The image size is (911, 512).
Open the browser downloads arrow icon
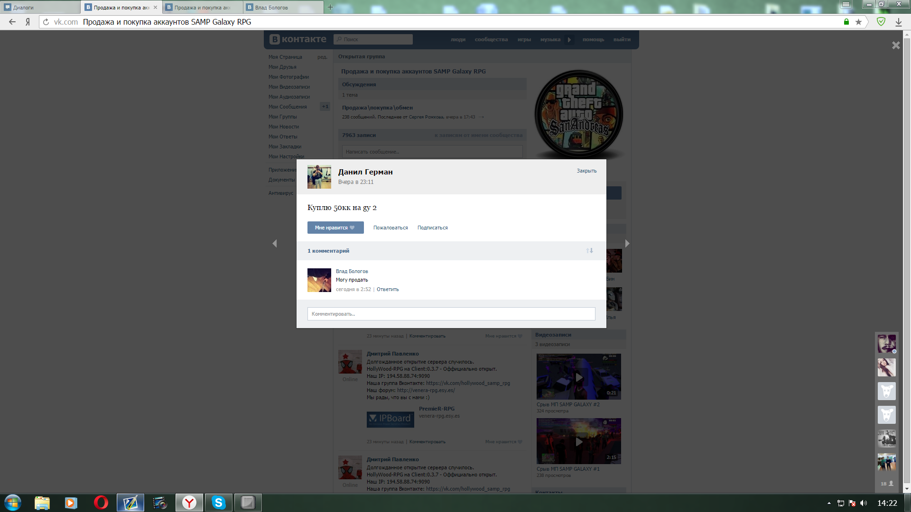[899, 22]
